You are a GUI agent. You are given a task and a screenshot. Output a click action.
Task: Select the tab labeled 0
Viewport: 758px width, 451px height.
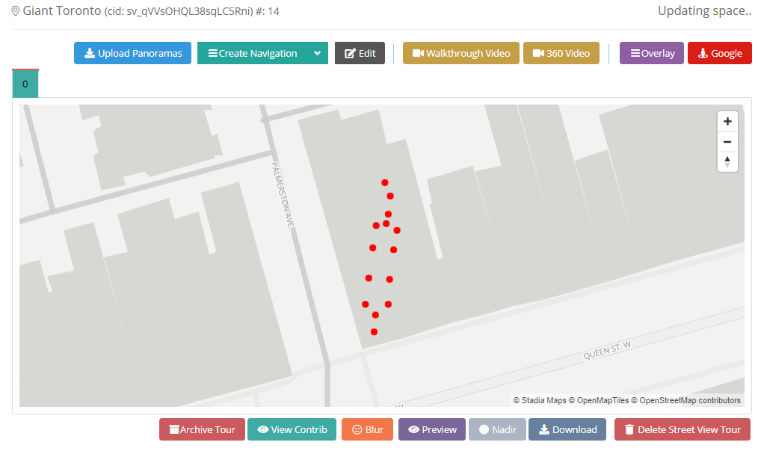(25, 84)
